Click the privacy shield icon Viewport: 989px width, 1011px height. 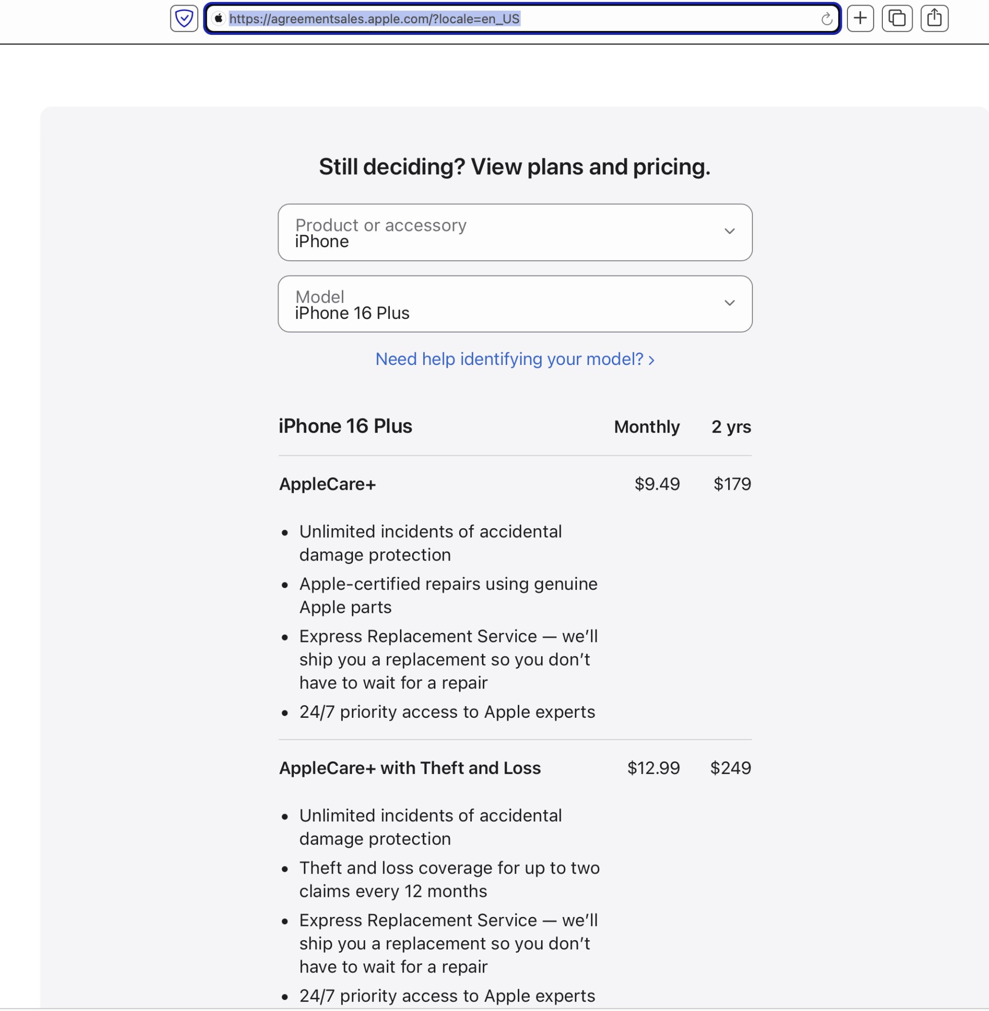184,19
